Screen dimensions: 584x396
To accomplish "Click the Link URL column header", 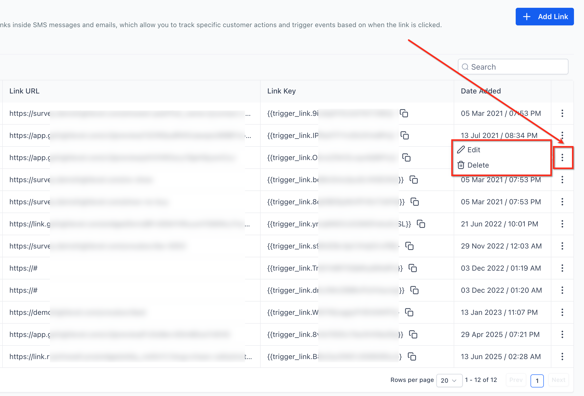I will click(x=24, y=91).
